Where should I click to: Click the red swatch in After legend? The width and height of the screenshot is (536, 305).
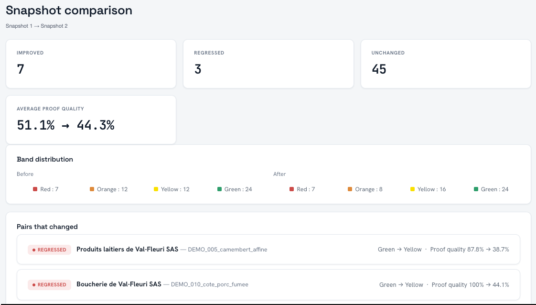click(x=291, y=189)
